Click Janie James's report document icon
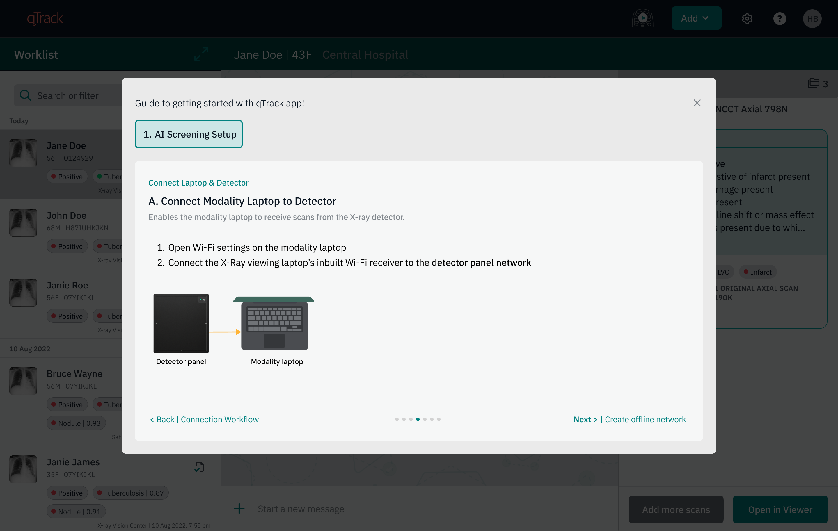The image size is (838, 531). point(199,467)
